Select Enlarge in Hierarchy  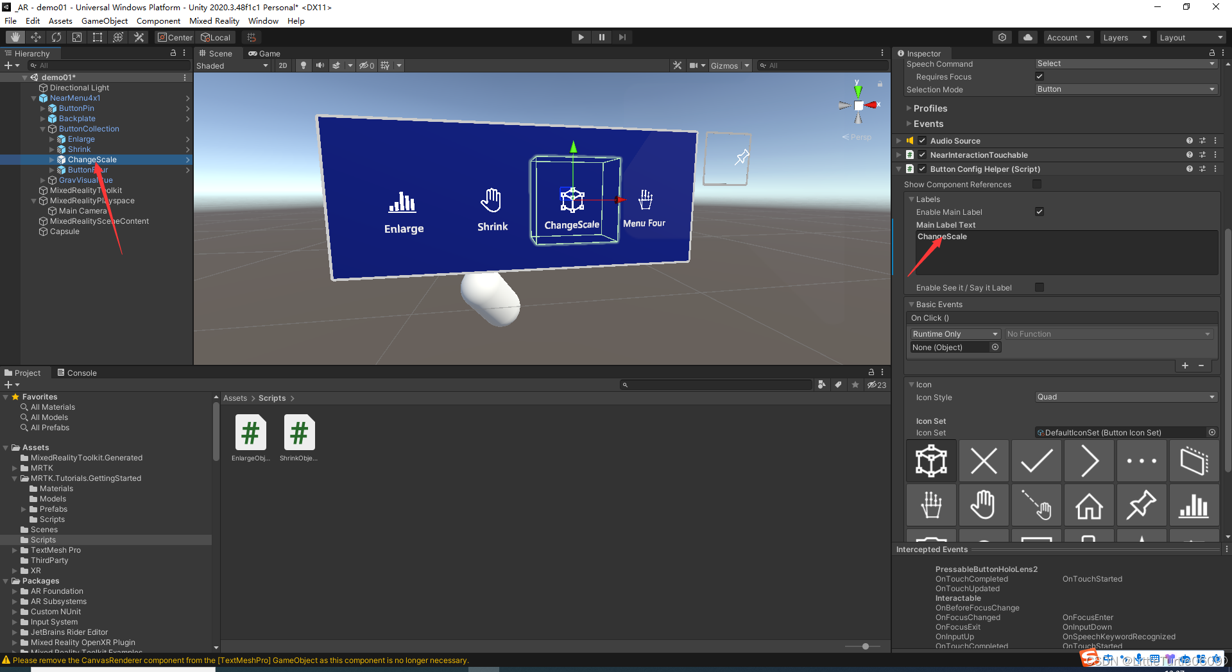(81, 139)
